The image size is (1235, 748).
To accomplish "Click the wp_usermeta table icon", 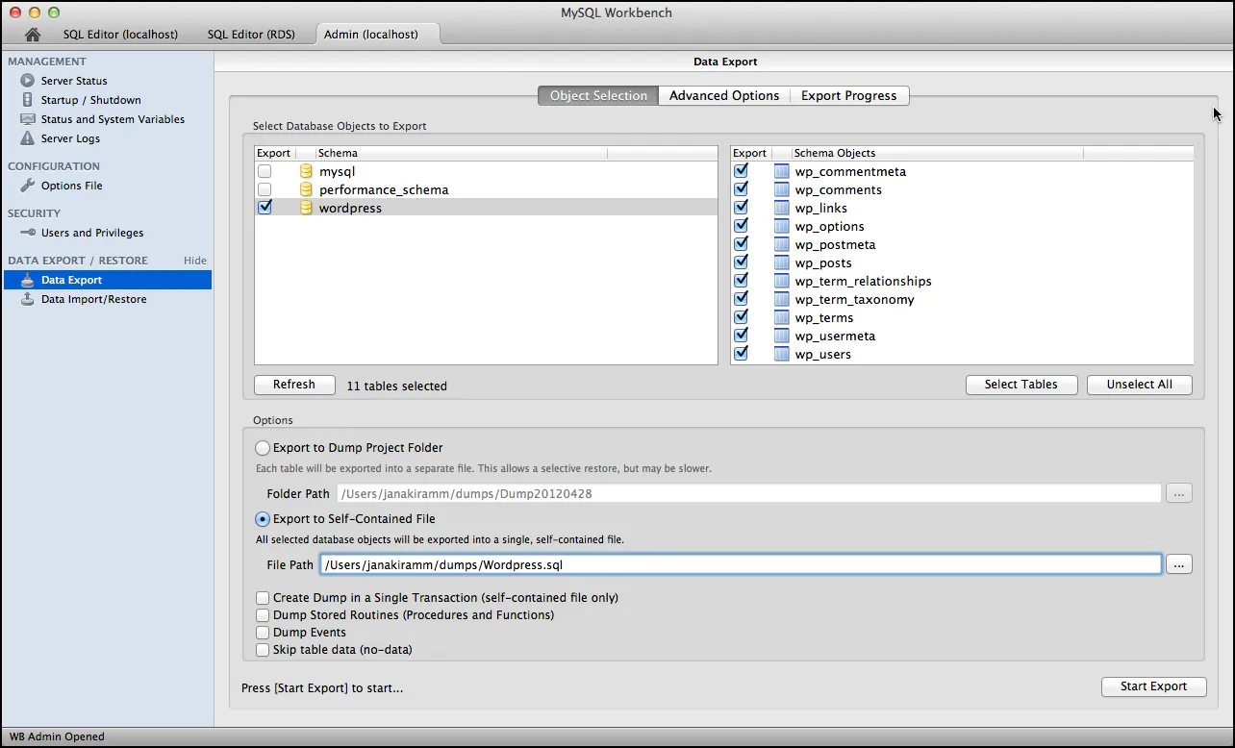I will pyautogui.click(x=781, y=336).
